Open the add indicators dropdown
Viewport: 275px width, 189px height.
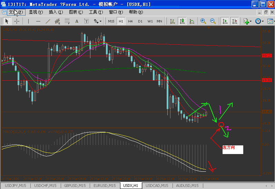click(248, 21)
